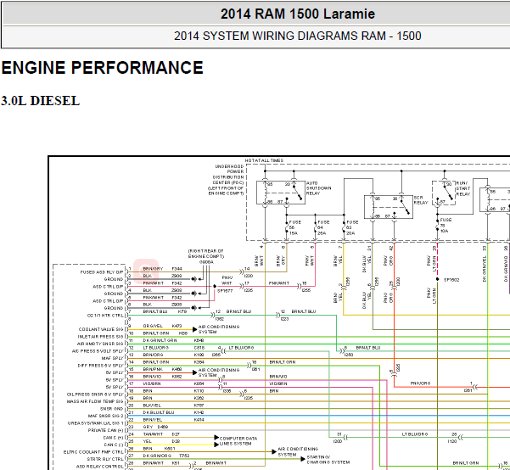
Task: Click the 'MAF SNSR SIG-2' pin label
Action: [106, 416]
